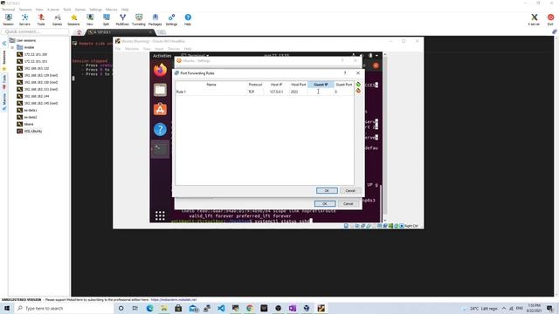The width and height of the screenshot is (559, 314).
Task: Show hidden icons in Windows tray
Action: [504, 308]
